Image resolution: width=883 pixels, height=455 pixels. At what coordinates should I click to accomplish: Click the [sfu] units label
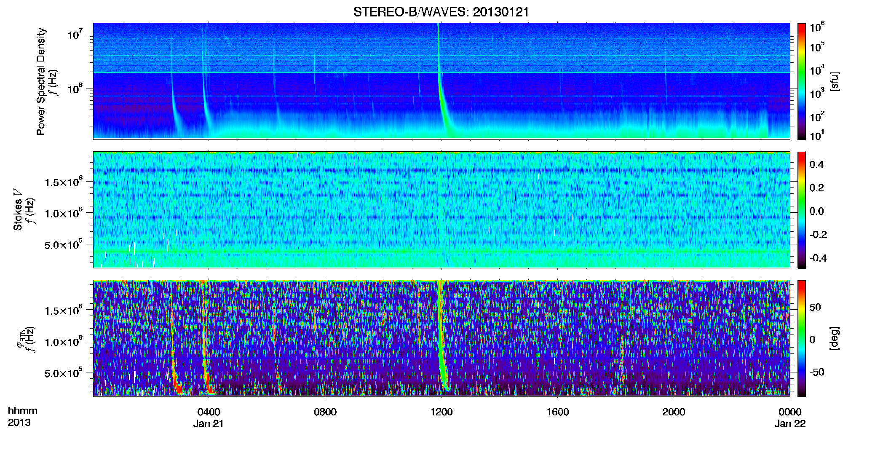click(x=834, y=81)
